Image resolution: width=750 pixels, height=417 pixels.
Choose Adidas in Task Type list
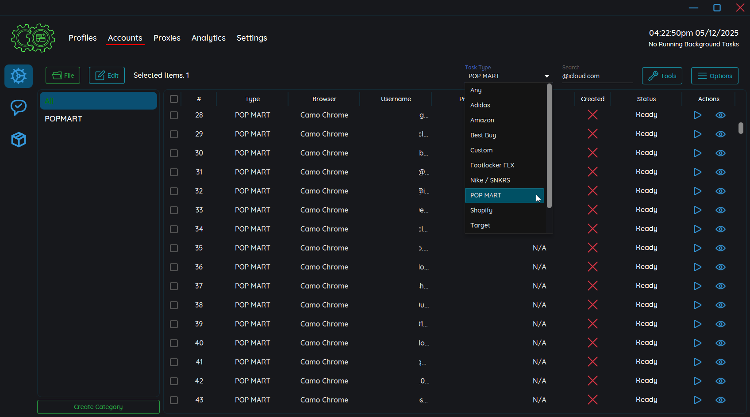(x=505, y=105)
